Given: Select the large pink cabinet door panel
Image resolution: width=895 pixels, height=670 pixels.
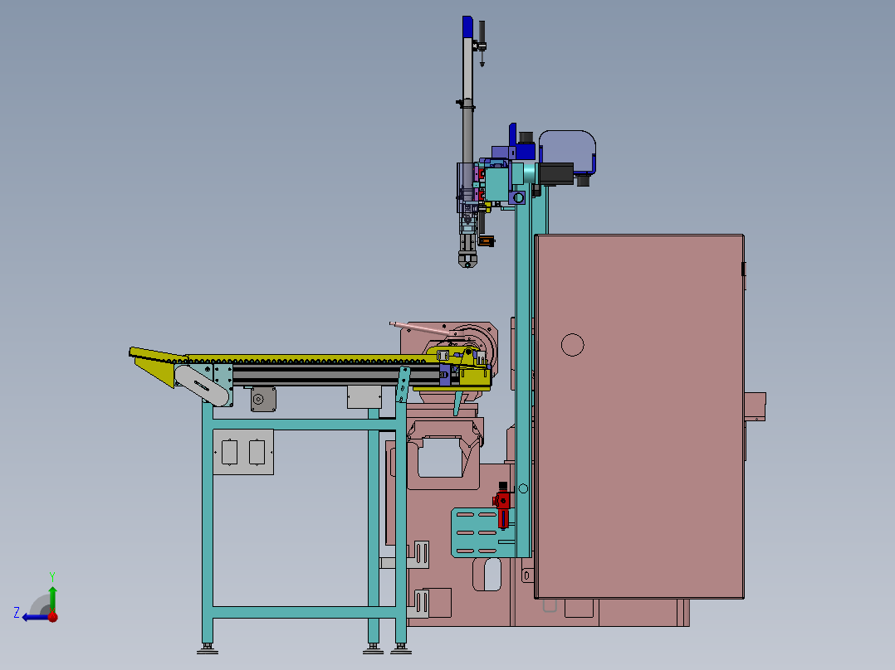Looking at the screenshot, I should pyautogui.click(x=639, y=416).
